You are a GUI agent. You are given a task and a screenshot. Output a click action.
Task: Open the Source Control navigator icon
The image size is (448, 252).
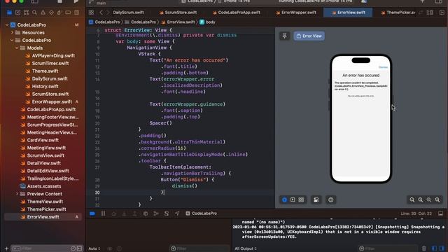click(x=17, y=13)
